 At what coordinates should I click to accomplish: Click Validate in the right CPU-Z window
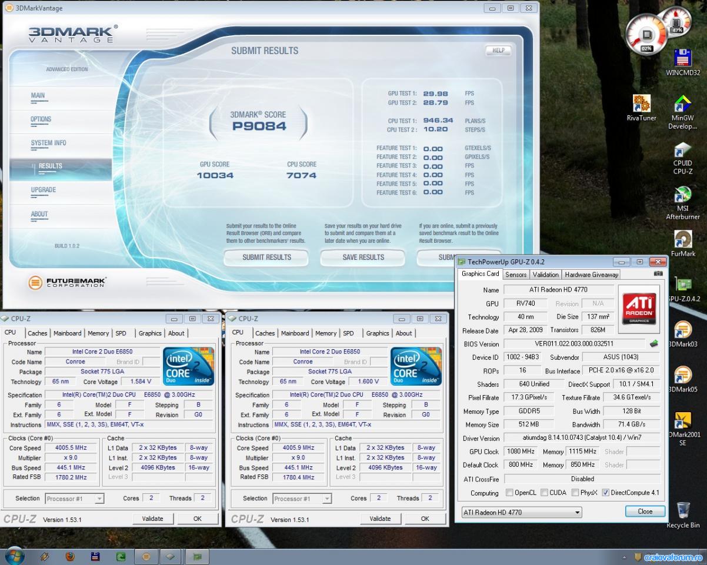point(380,519)
